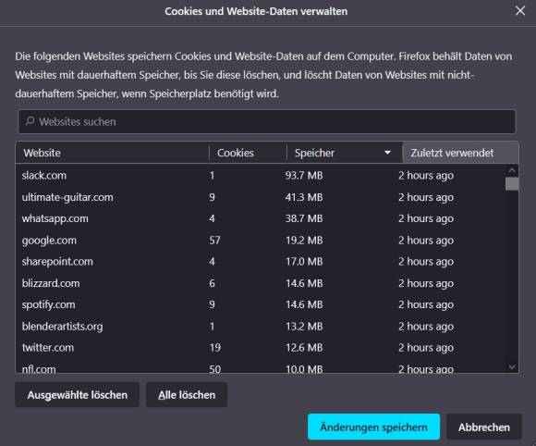The width and height of the screenshot is (536, 446).
Task: Confirm with Änderungen speichern
Action: point(373,427)
